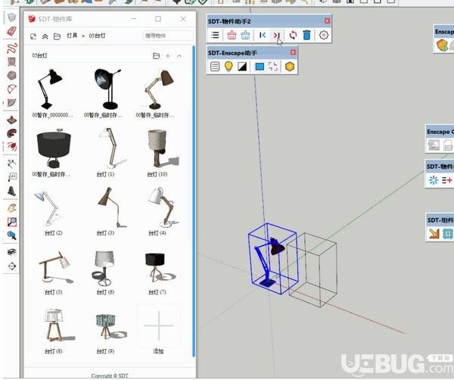Viewport: 454px width, 380px height.
Task: Select the follow-me tool in left toolbar
Action: [11, 133]
